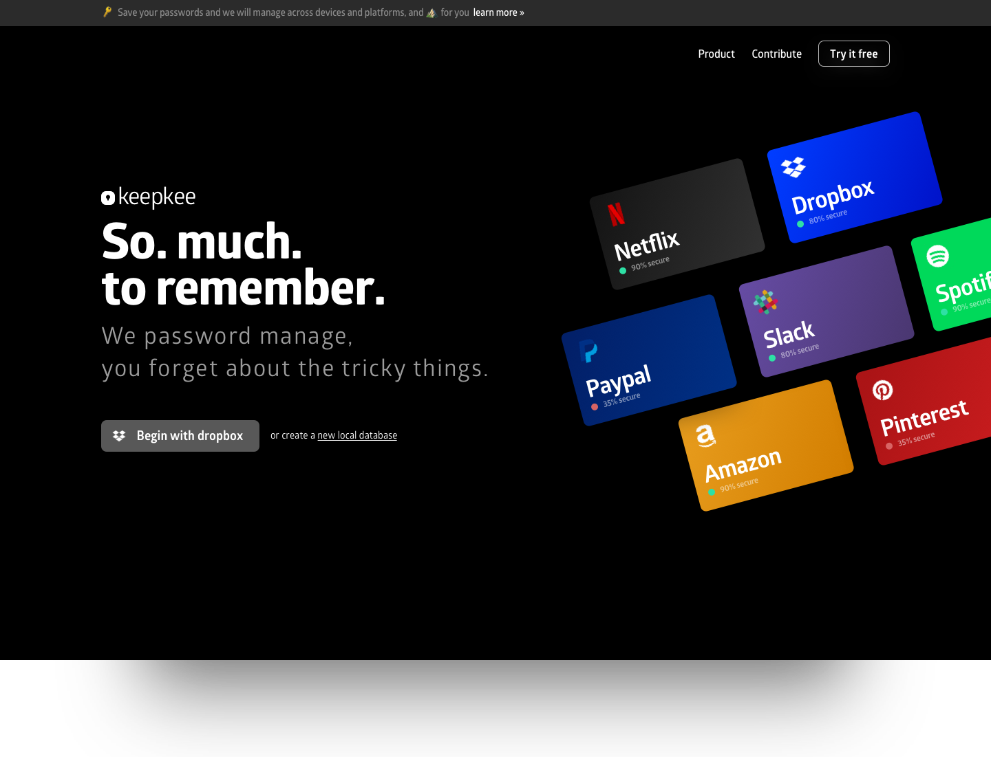Click the green dot beside Slack 80% secure
Viewport: 991px width, 757px height.
click(772, 358)
